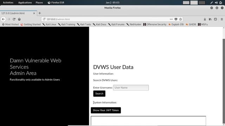The width and height of the screenshot is (225, 126).
Task: Click the forward navigation arrow
Action: [x=9, y=19]
